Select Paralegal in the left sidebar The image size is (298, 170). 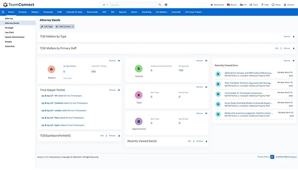pyautogui.click(x=9, y=28)
